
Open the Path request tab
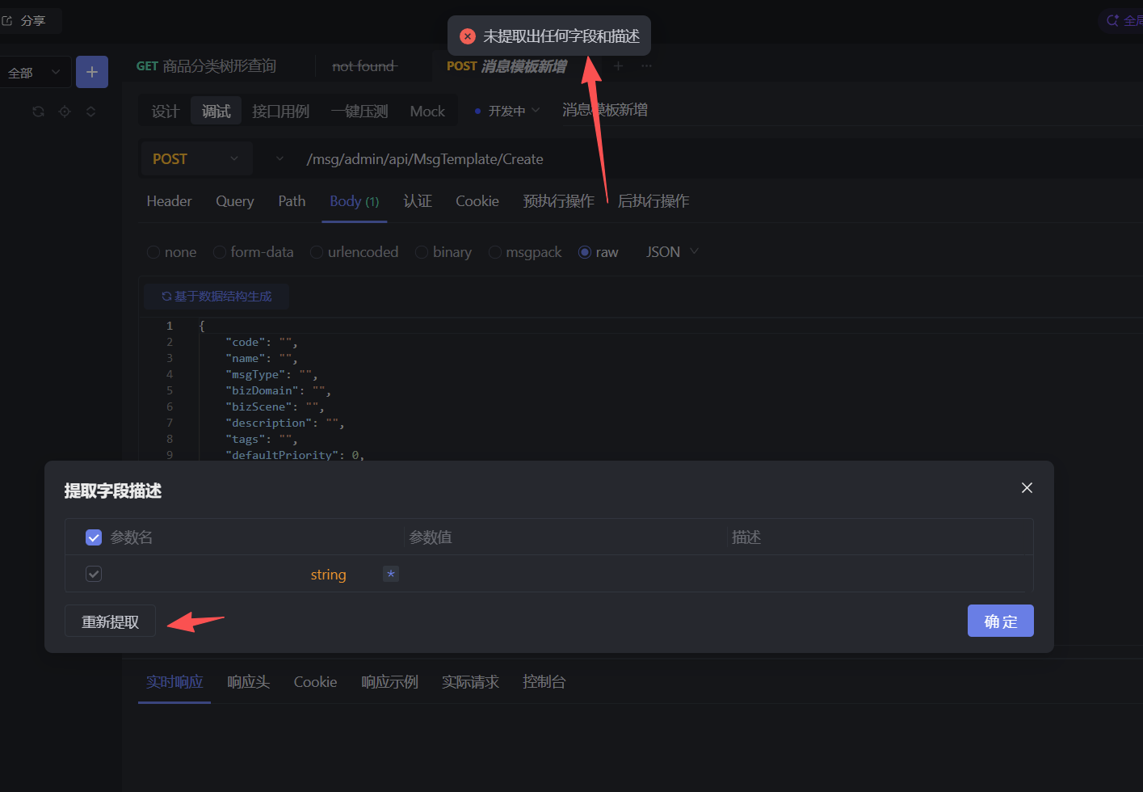tap(292, 201)
